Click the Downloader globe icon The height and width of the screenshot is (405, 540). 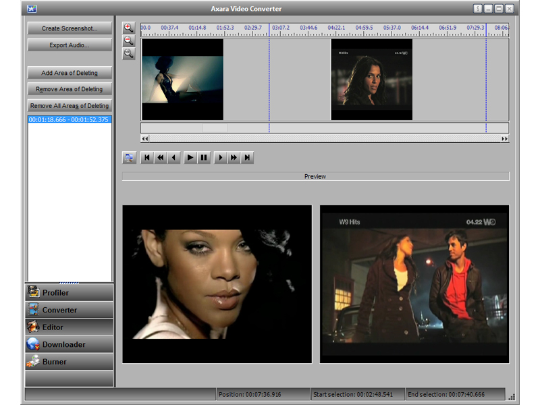point(33,344)
